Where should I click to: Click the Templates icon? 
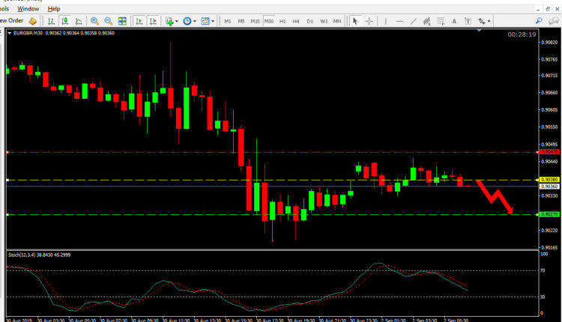205,22
